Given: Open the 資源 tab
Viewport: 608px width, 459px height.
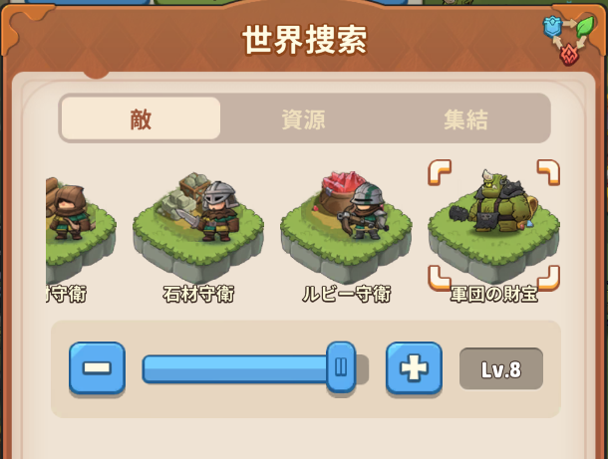Looking at the screenshot, I should 303,118.
